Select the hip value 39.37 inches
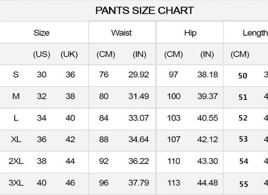Screen dimensions: 268x195 (207, 96)
